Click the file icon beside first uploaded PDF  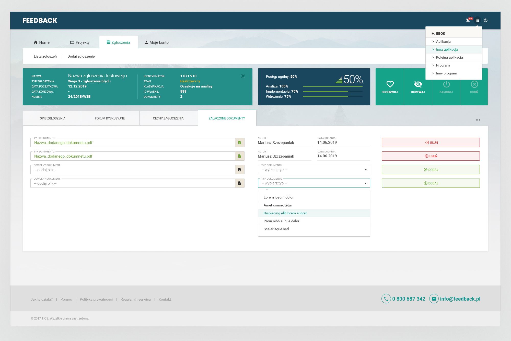pos(240,142)
